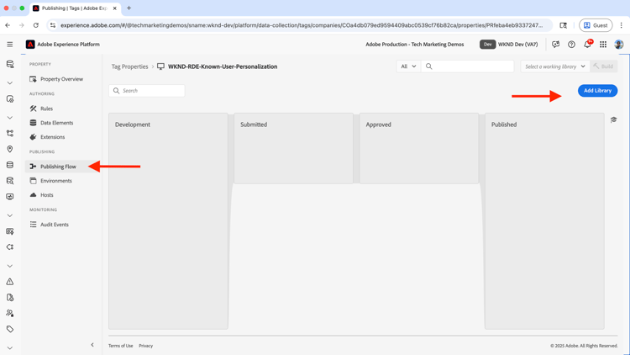Open Terms of Use link

(x=120, y=346)
